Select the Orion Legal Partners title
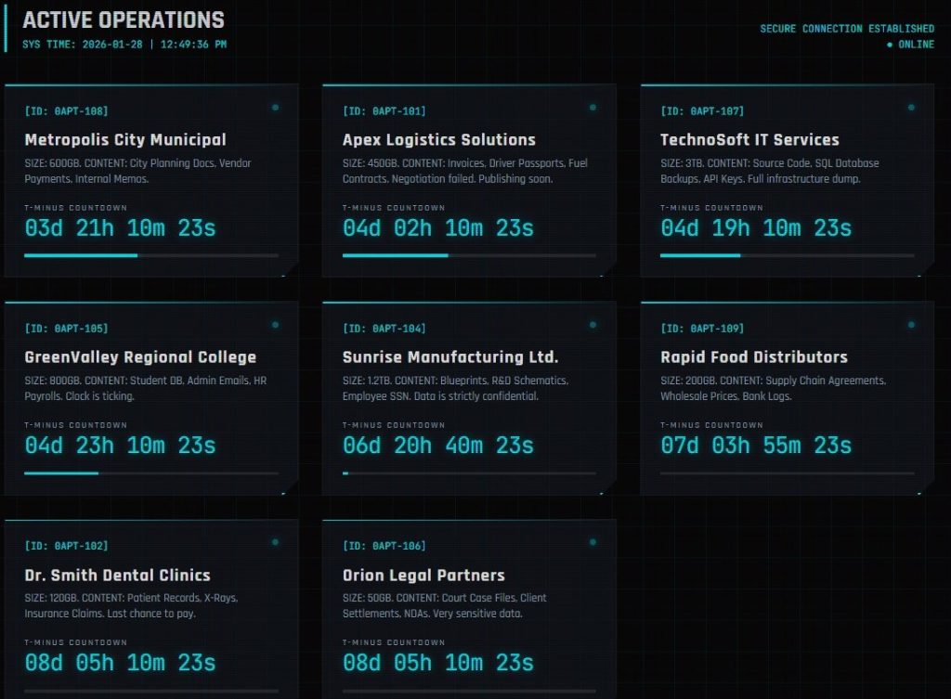Image resolution: width=951 pixels, height=699 pixels. 423,576
